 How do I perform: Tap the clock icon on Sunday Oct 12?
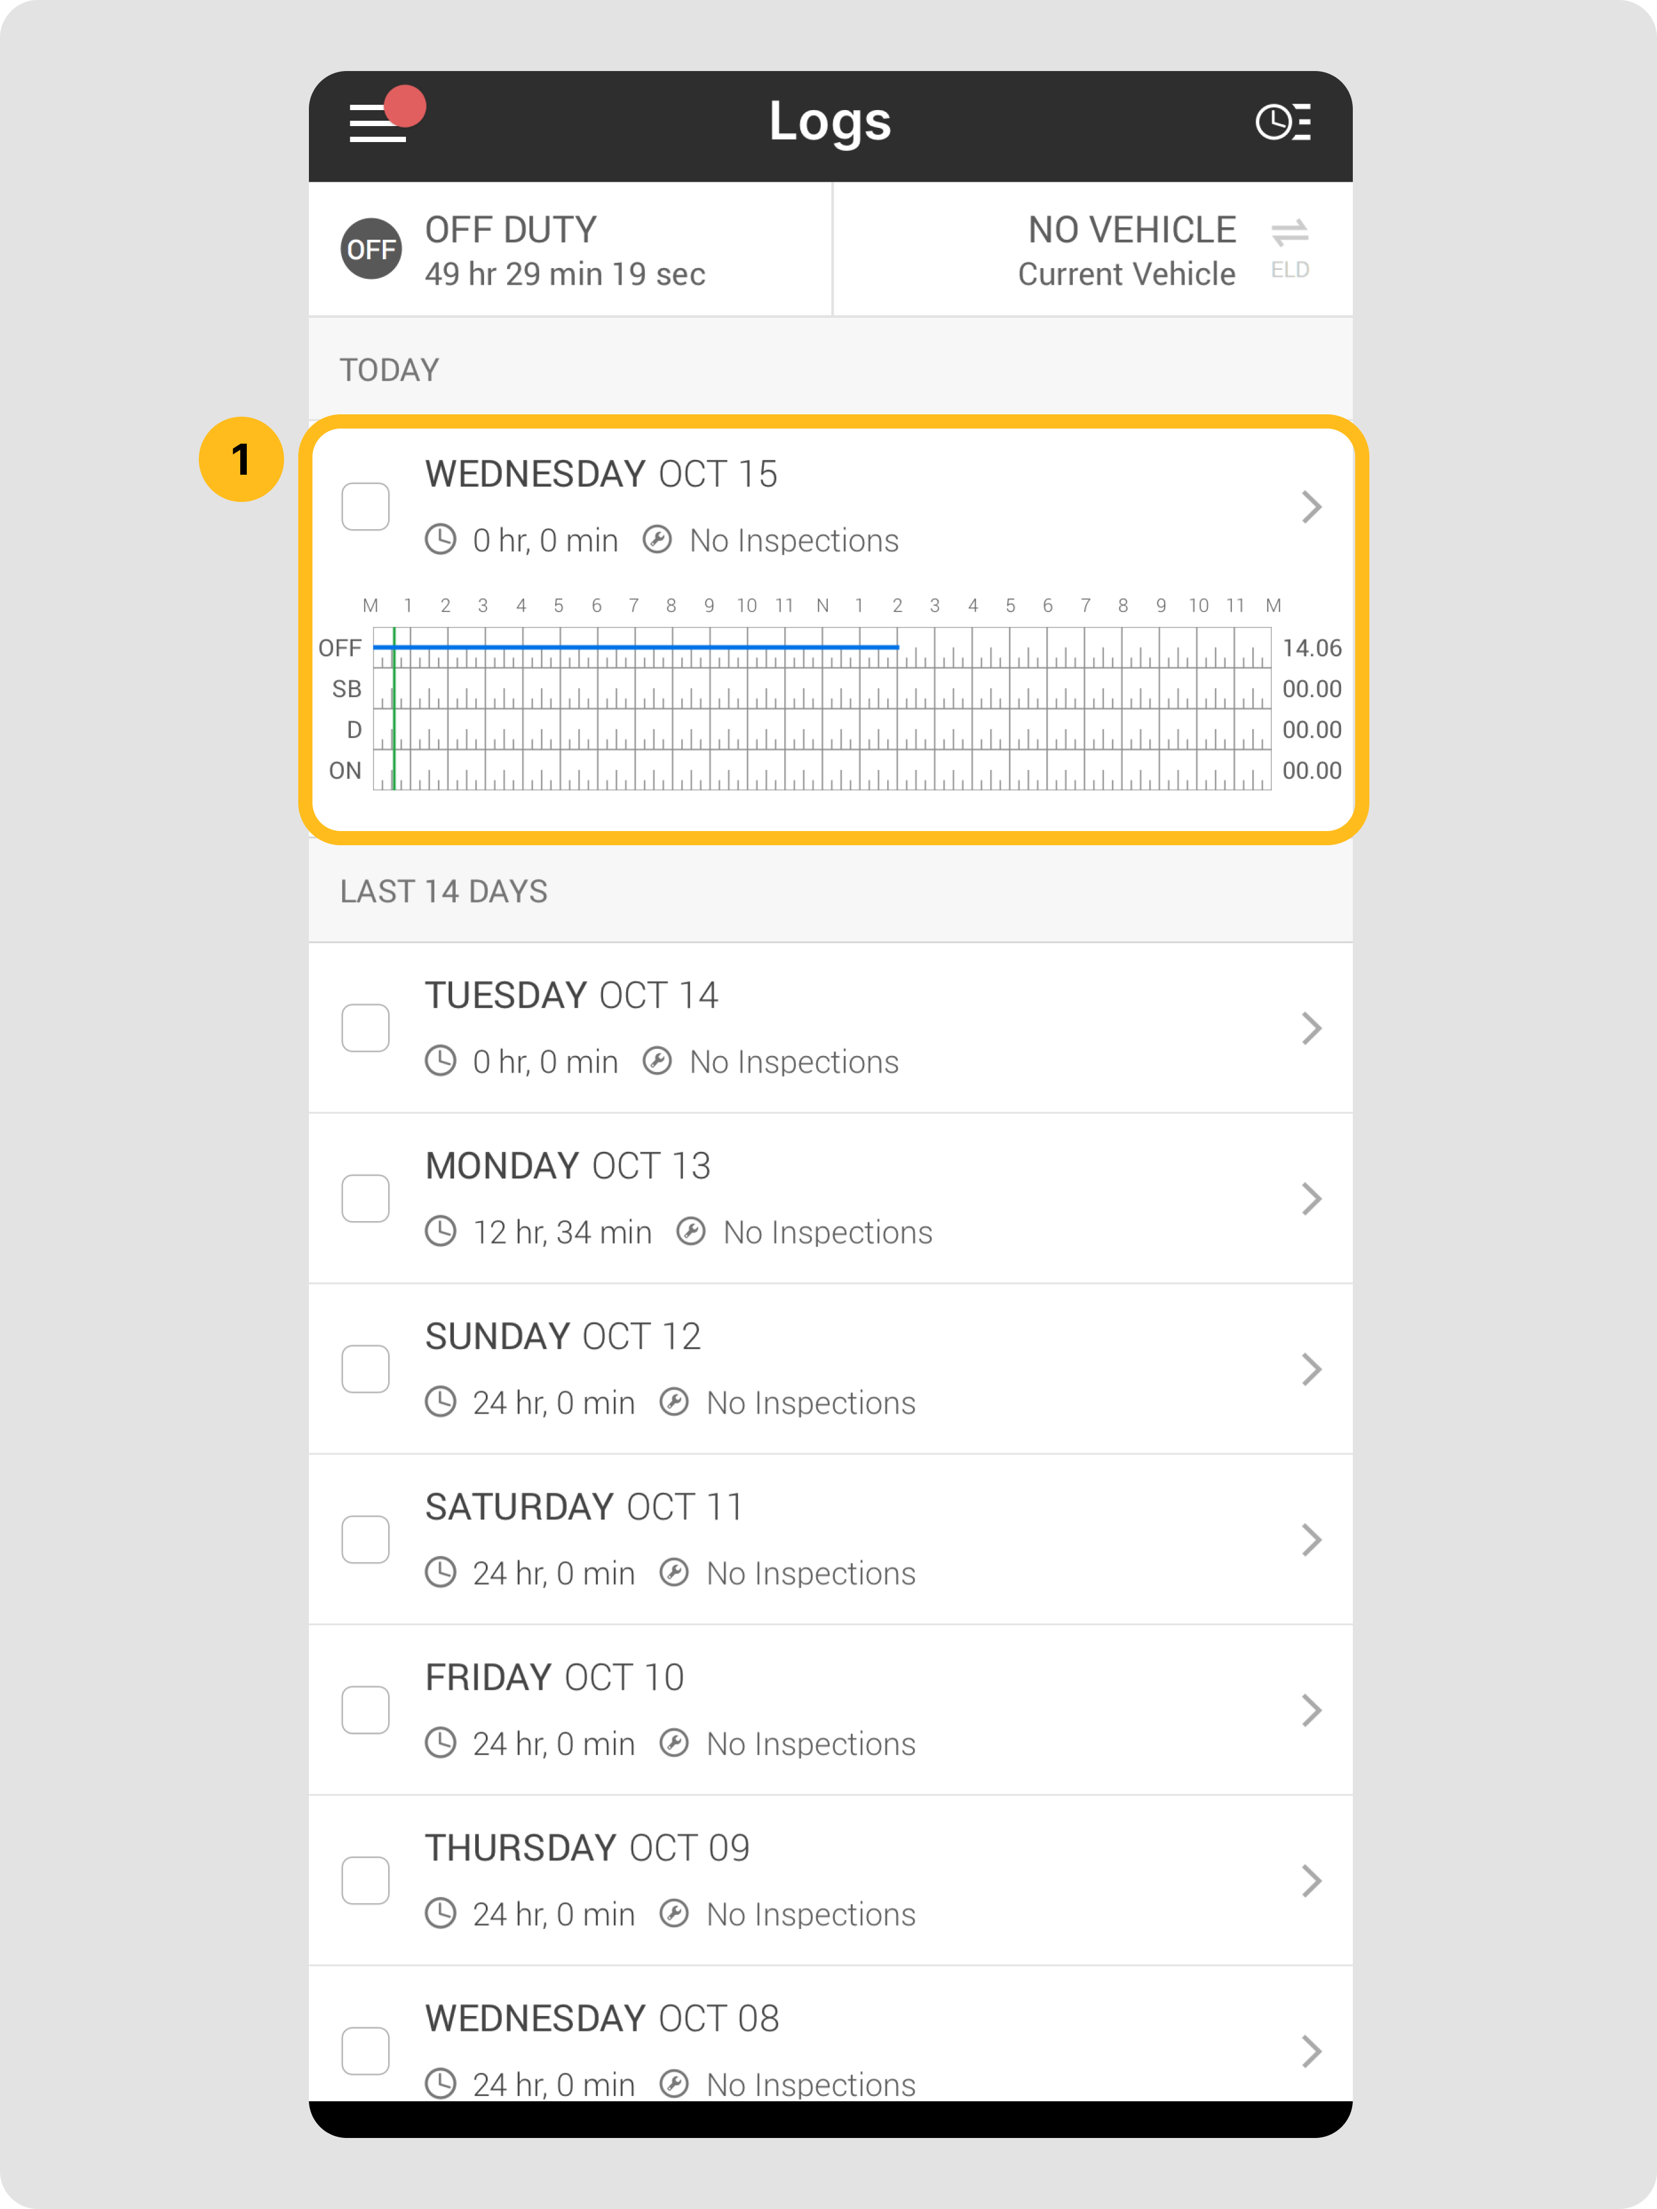tap(440, 1402)
